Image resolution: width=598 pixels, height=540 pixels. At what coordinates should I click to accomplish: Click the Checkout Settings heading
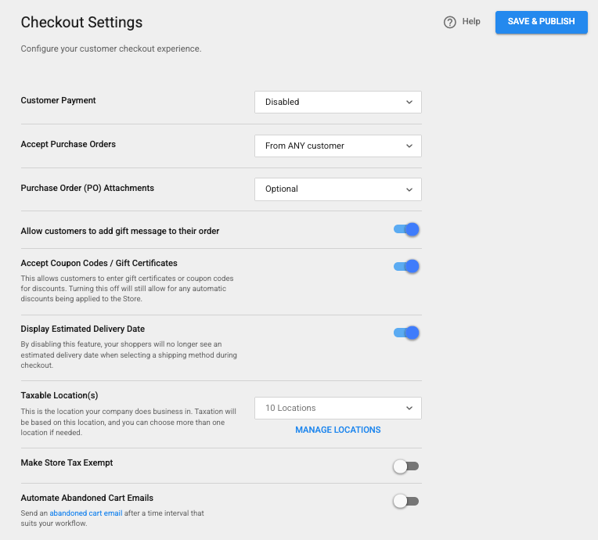click(x=81, y=23)
